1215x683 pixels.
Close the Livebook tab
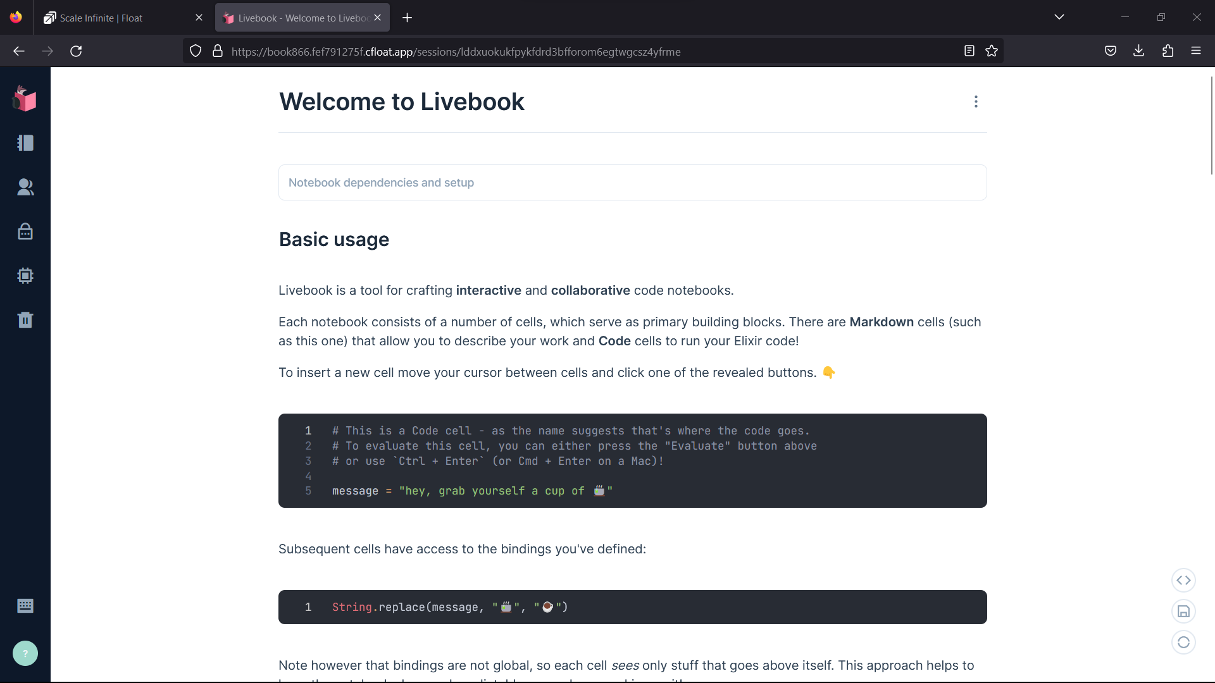tap(377, 18)
